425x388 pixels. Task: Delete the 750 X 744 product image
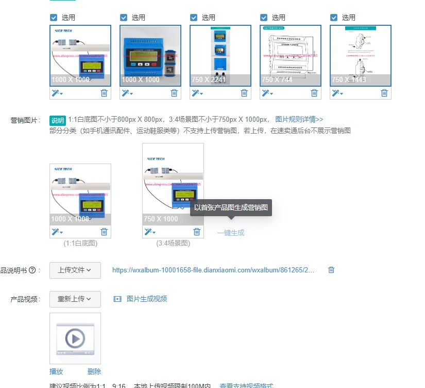click(x=314, y=93)
